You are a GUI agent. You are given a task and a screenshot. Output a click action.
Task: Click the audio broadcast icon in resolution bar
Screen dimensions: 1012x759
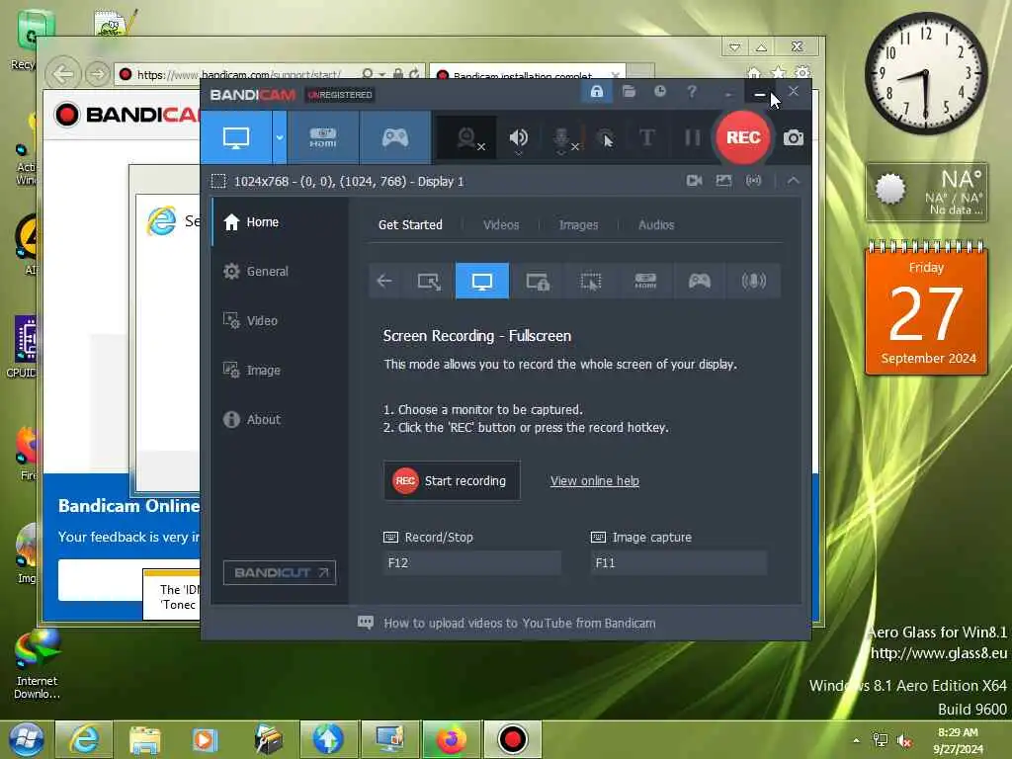pyautogui.click(x=753, y=181)
